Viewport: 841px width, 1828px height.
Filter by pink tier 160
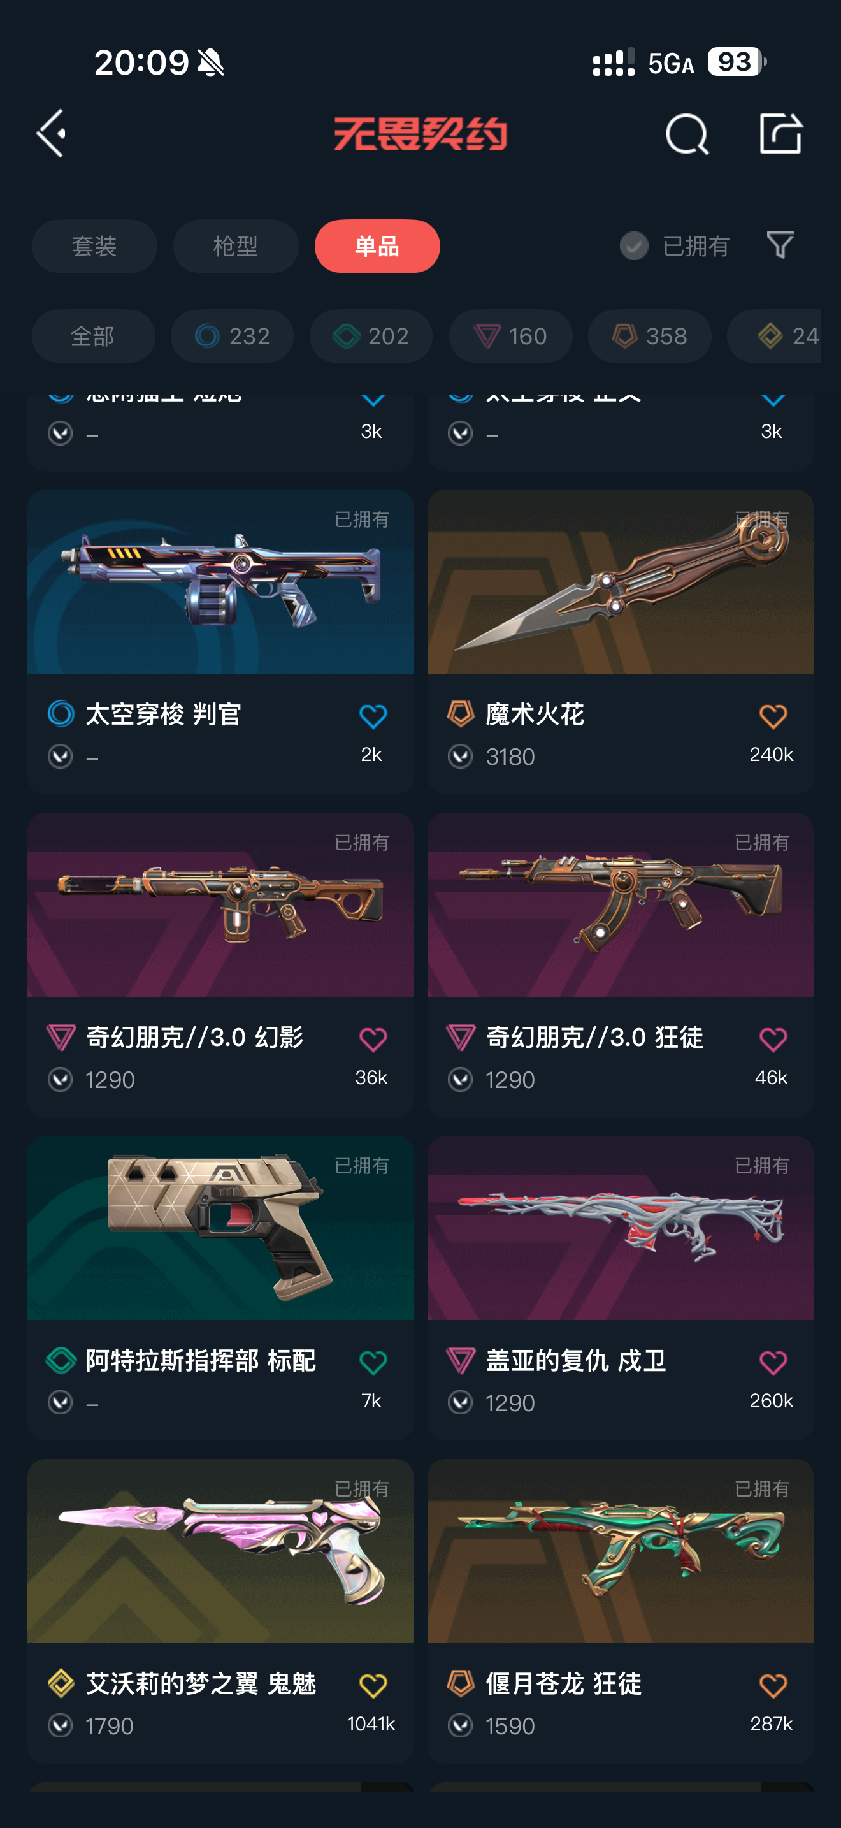pyautogui.click(x=510, y=336)
